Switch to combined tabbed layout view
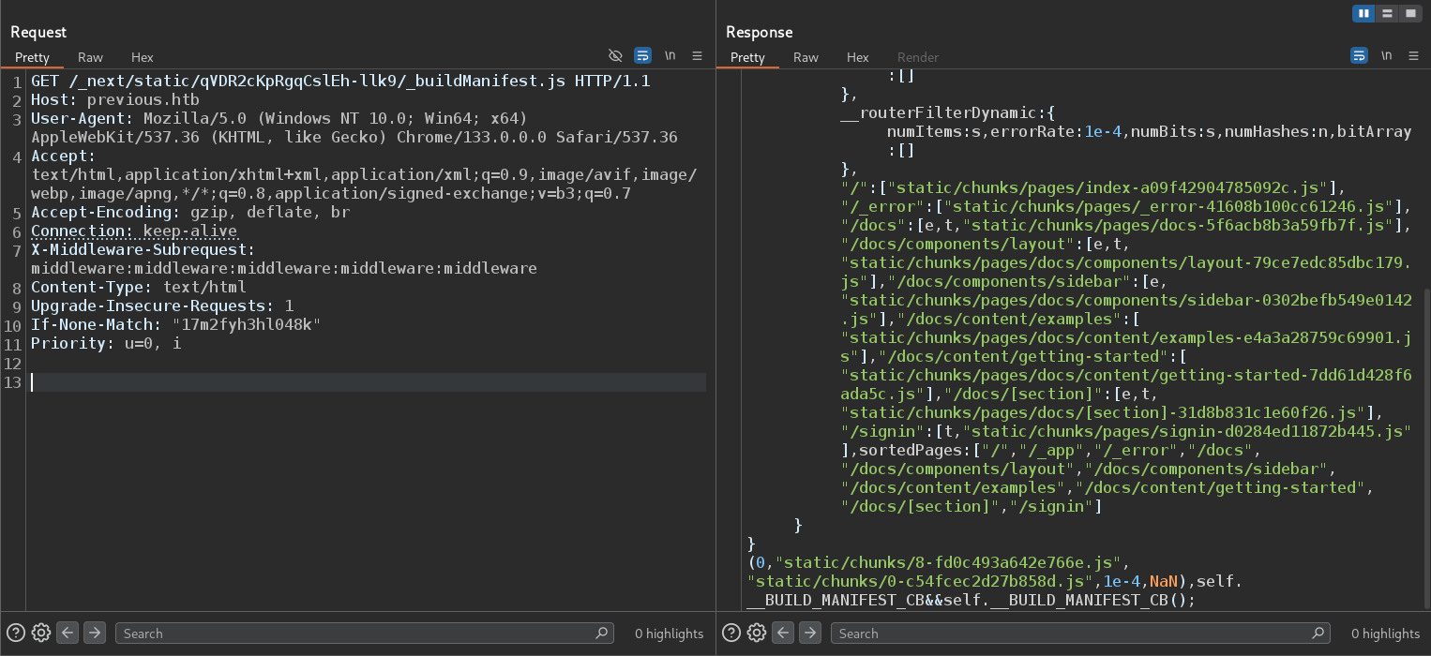Image resolution: width=1431 pixels, height=656 pixels. click(x=1410, y=13)
